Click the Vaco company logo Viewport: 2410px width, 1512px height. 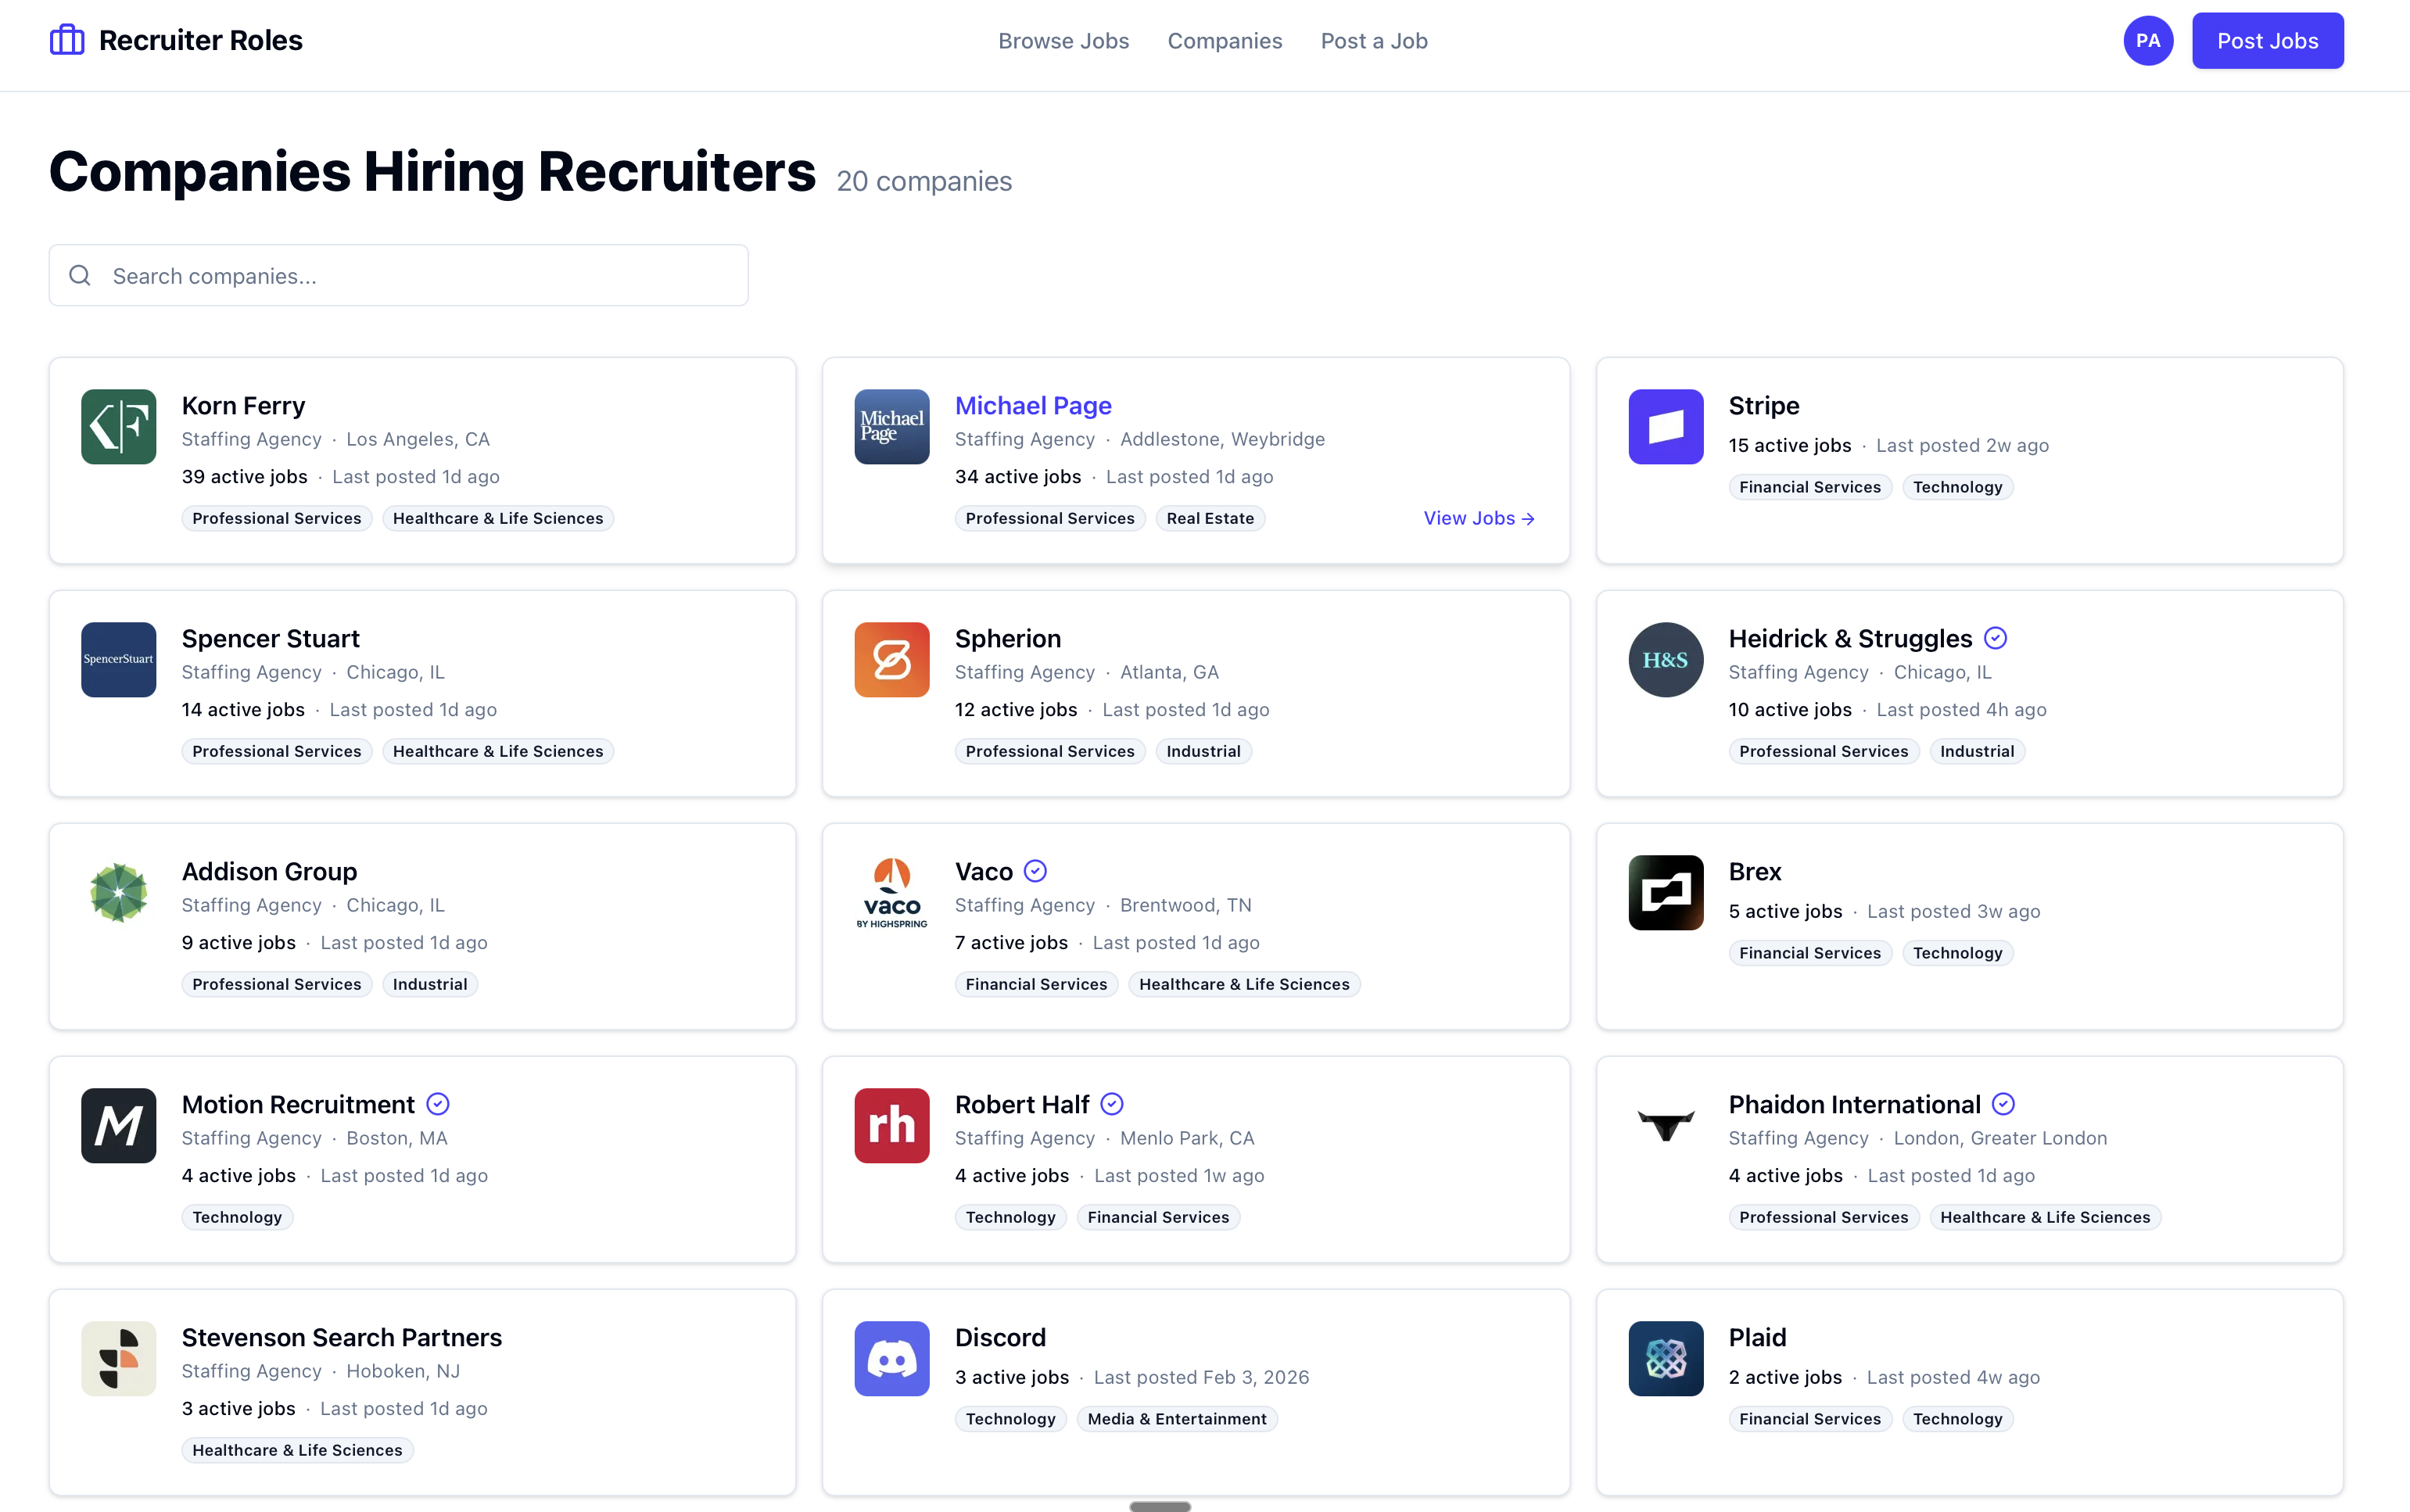(x=890, y=892)
